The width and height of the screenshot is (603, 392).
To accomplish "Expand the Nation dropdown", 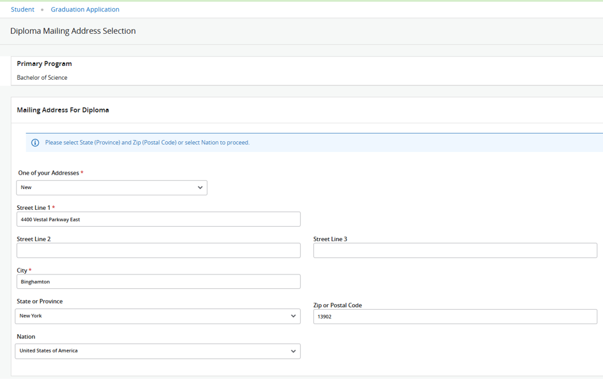I will 158,351.
